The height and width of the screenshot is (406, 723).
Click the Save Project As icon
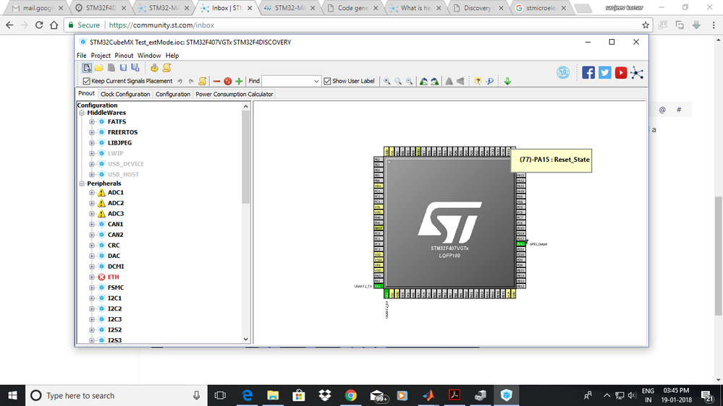point(135,68)
